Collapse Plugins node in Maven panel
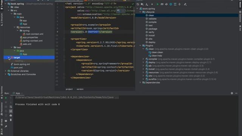The height and width of the screenshot is (136, 242). tap(140, 46)
